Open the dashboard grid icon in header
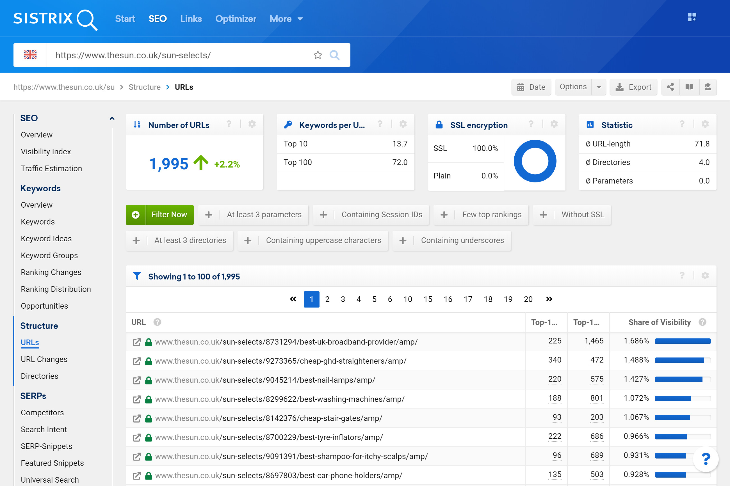 (692, 17)
